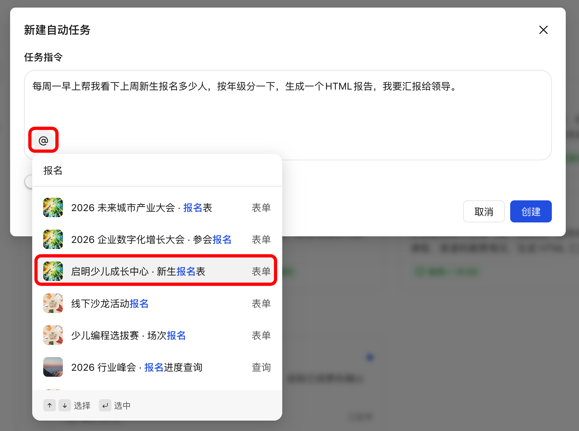Close the 新建自动任务 dialog
579x431 pixels.
(x=543, y=30)
